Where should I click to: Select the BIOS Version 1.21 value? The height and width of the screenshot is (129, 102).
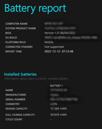(x=60, y=33)
